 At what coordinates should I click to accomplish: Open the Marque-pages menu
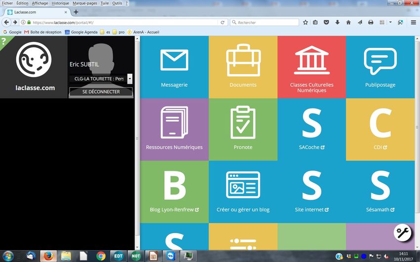coord(84,3)
